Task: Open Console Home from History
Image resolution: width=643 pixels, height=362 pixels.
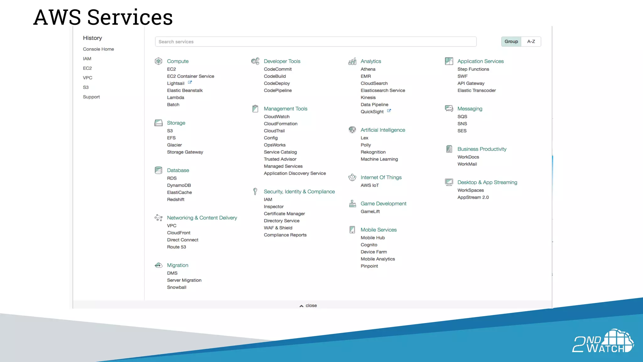Action: click(98, 49)
